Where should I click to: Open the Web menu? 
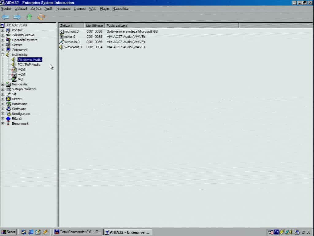click(93, 9)
